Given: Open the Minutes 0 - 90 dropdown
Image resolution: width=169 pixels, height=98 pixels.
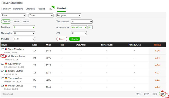Looking at the screenshot, I should [24, 39].
